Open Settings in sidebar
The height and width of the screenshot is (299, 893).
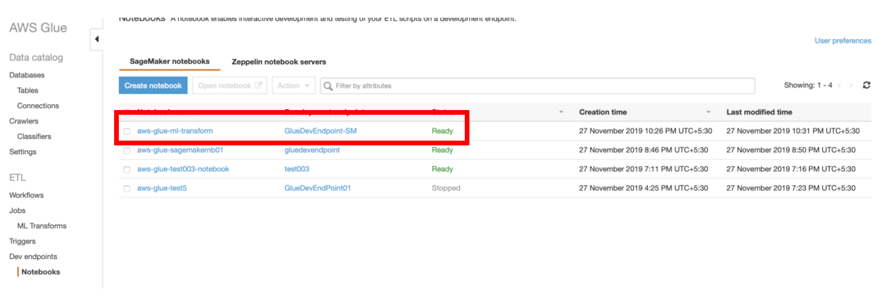22,152
